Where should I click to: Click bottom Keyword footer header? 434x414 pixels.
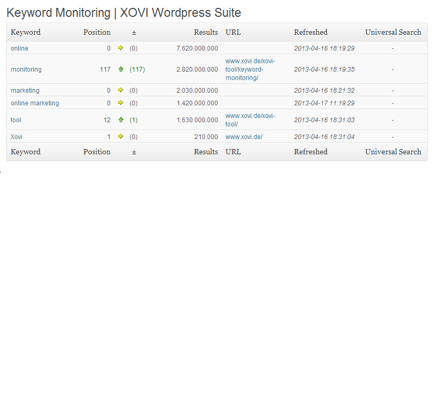25,152
